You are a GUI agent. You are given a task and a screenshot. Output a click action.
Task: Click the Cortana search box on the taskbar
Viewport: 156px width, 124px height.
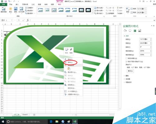[x=27, y=122]
